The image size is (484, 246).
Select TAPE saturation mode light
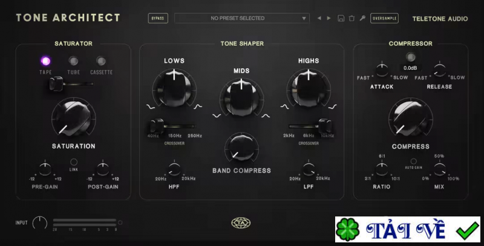45,61
